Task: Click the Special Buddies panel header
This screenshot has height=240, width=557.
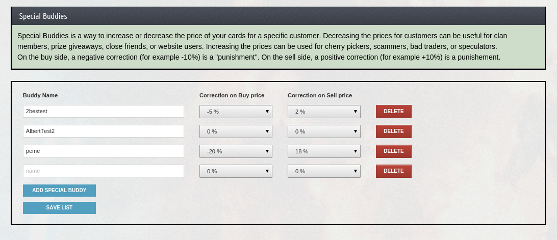Action: pos(278,16)
